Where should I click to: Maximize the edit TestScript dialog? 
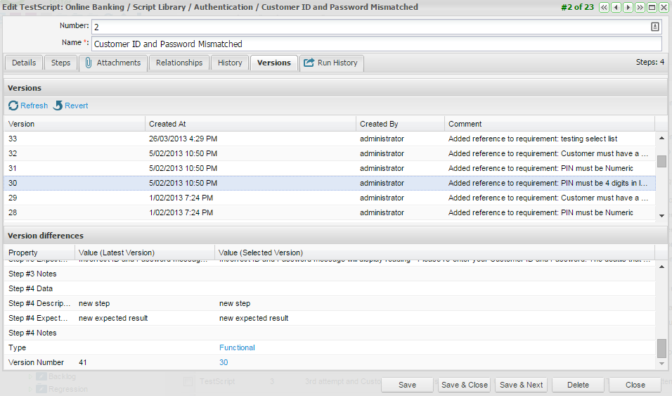coord(652,8)
